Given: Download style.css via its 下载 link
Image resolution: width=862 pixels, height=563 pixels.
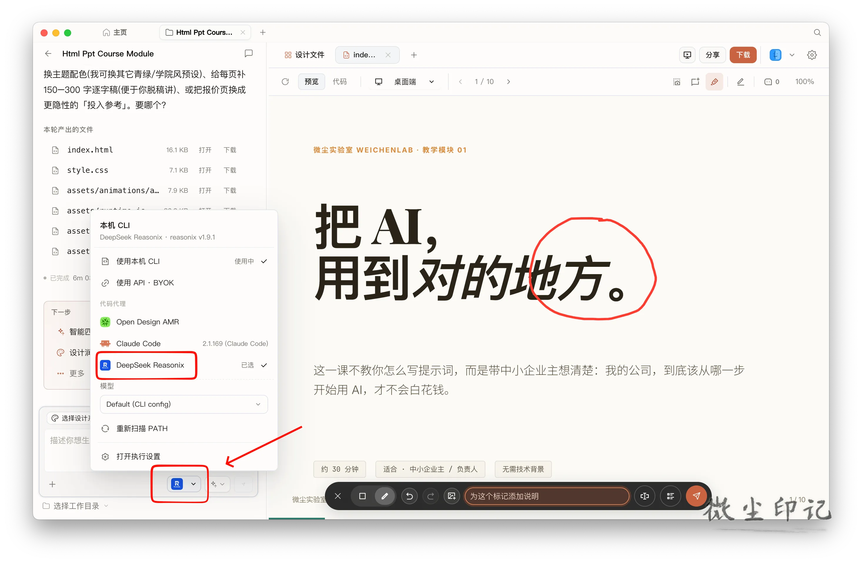Looking at the screenshot, I should [x=230, y=170].
